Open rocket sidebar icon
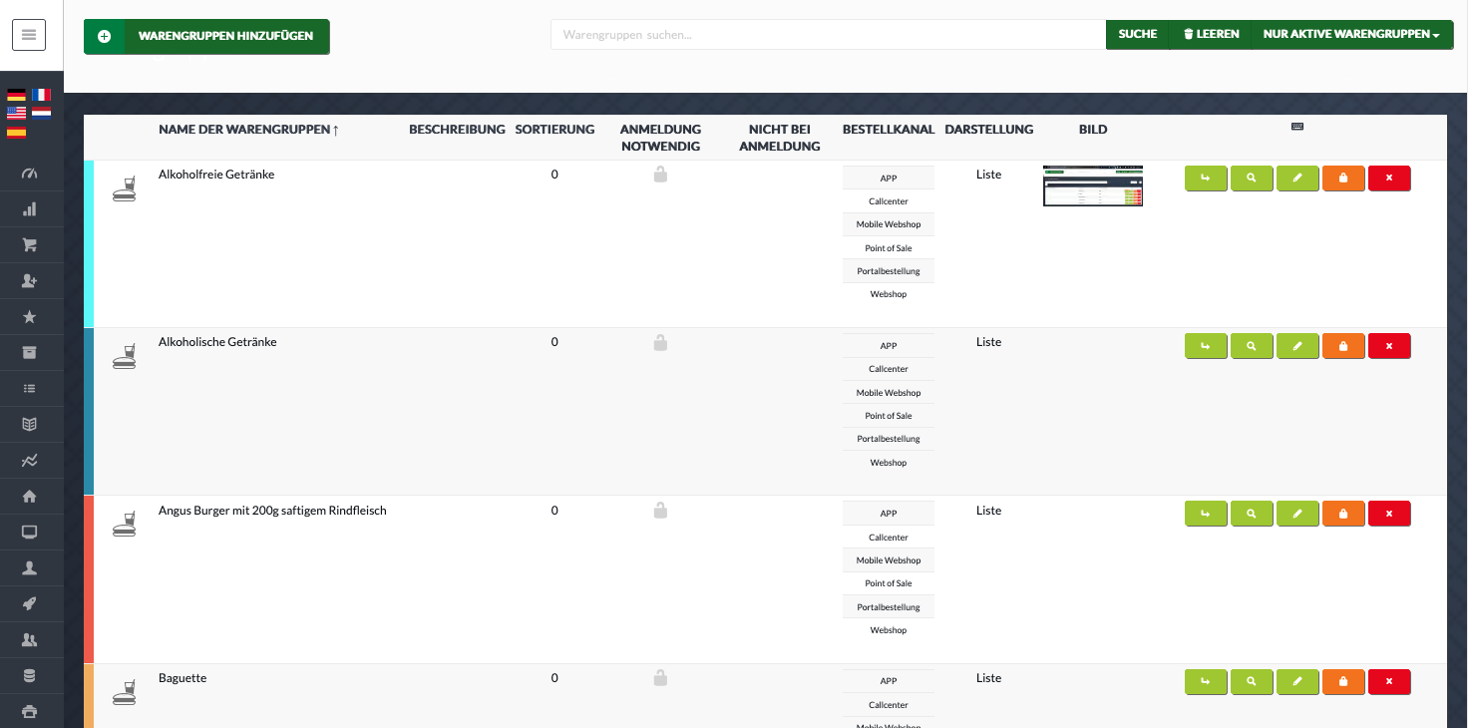The height and width of the screenshot is (728, 1468). point(29,604)
